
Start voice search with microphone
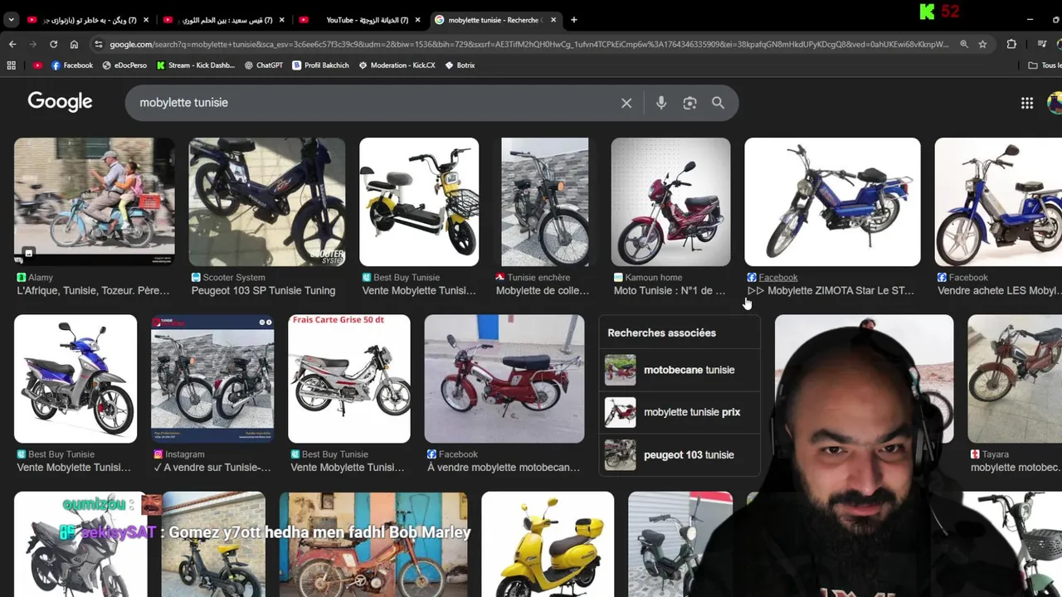(661, 103)
